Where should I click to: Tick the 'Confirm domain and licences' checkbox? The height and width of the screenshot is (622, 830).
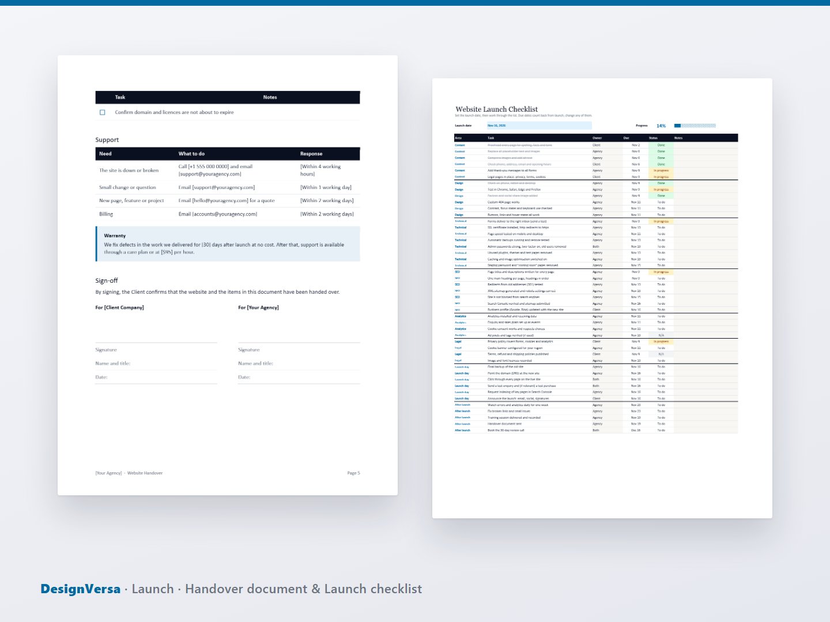point(103,112)
